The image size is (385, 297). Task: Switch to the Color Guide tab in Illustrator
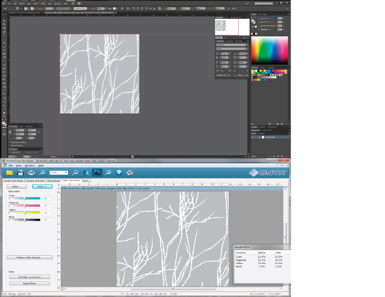[262, 14]
